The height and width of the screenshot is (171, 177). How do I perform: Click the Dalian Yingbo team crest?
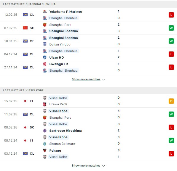45,44
